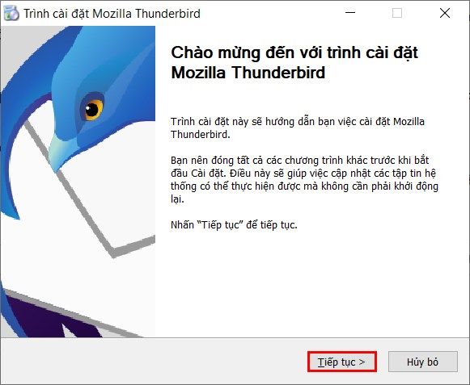
Task: Click the greyed-out maximize button
Action: point(397,13)
